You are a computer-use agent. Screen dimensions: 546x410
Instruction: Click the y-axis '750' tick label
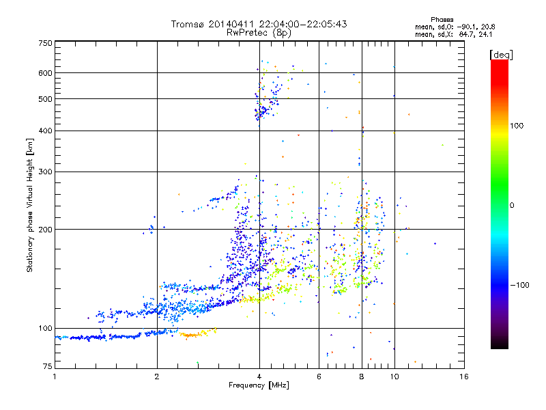pos(46,43)
